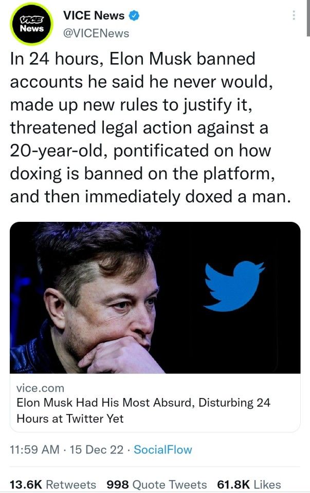Open the VICE News profile avatar

pos(31,24)
